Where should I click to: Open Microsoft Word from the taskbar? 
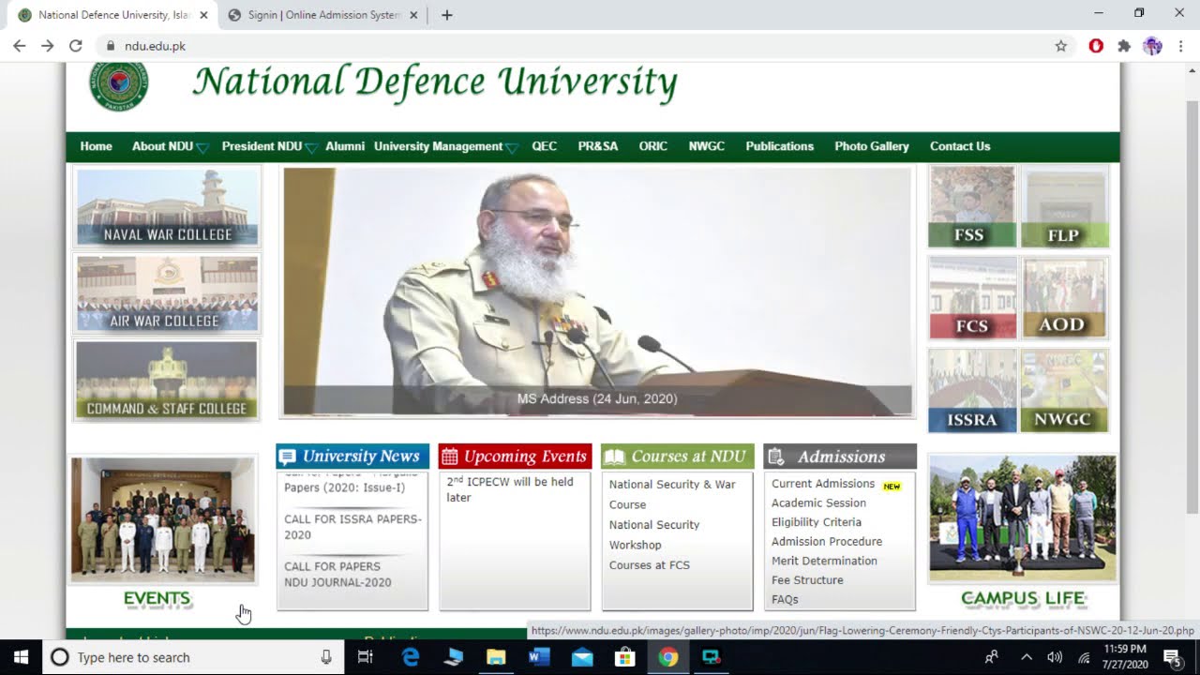pos(539,657)
